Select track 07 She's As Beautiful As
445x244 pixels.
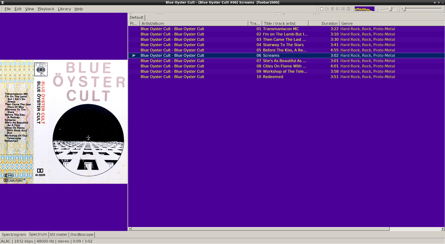tap(286, 61)
